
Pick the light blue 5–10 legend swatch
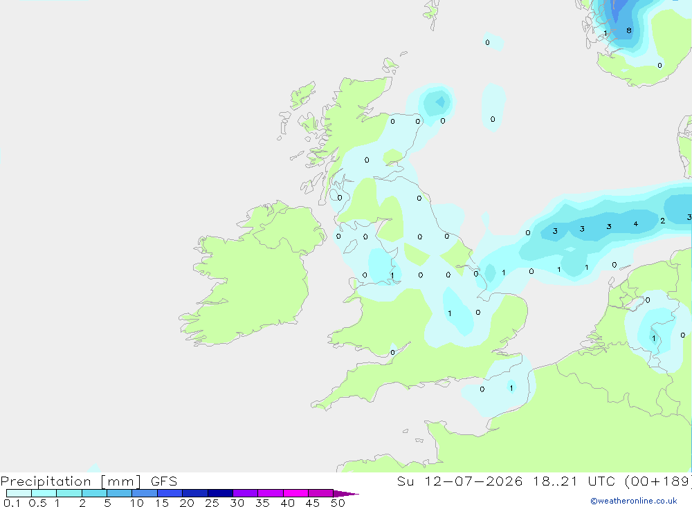119,493
